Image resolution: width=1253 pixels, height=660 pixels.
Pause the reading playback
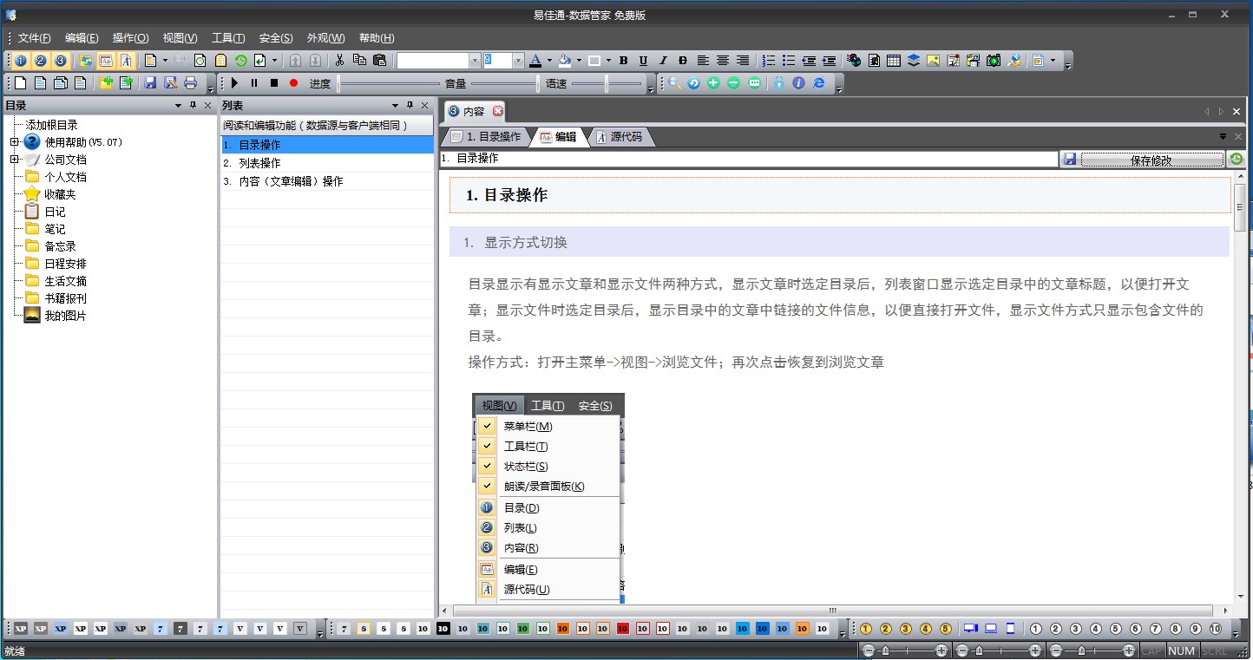pyautogui.click(x=254, y=83)
